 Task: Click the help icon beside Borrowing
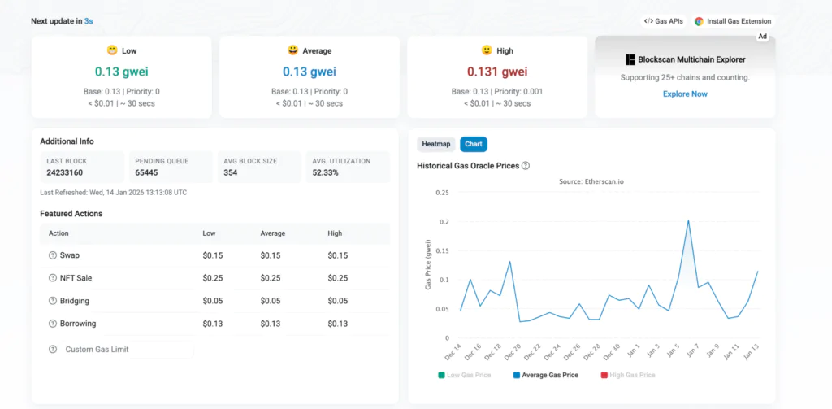coord(52,324)
